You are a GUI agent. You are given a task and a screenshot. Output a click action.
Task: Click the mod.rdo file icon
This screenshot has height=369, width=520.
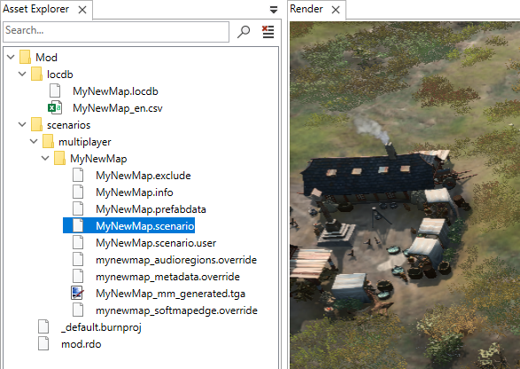point(43,344)
